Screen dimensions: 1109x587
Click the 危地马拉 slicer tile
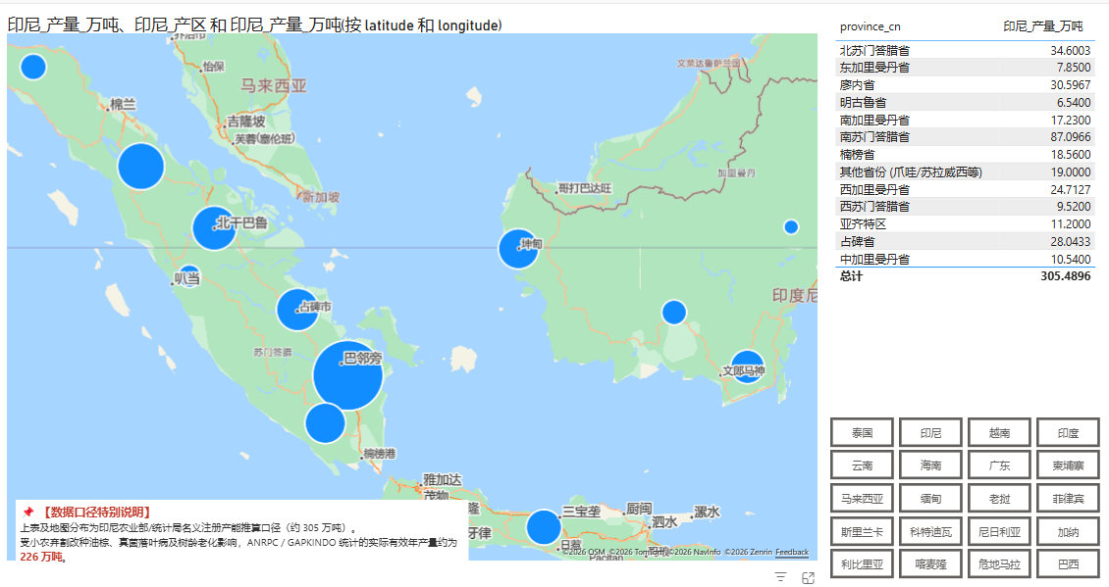tap(999, 563)
